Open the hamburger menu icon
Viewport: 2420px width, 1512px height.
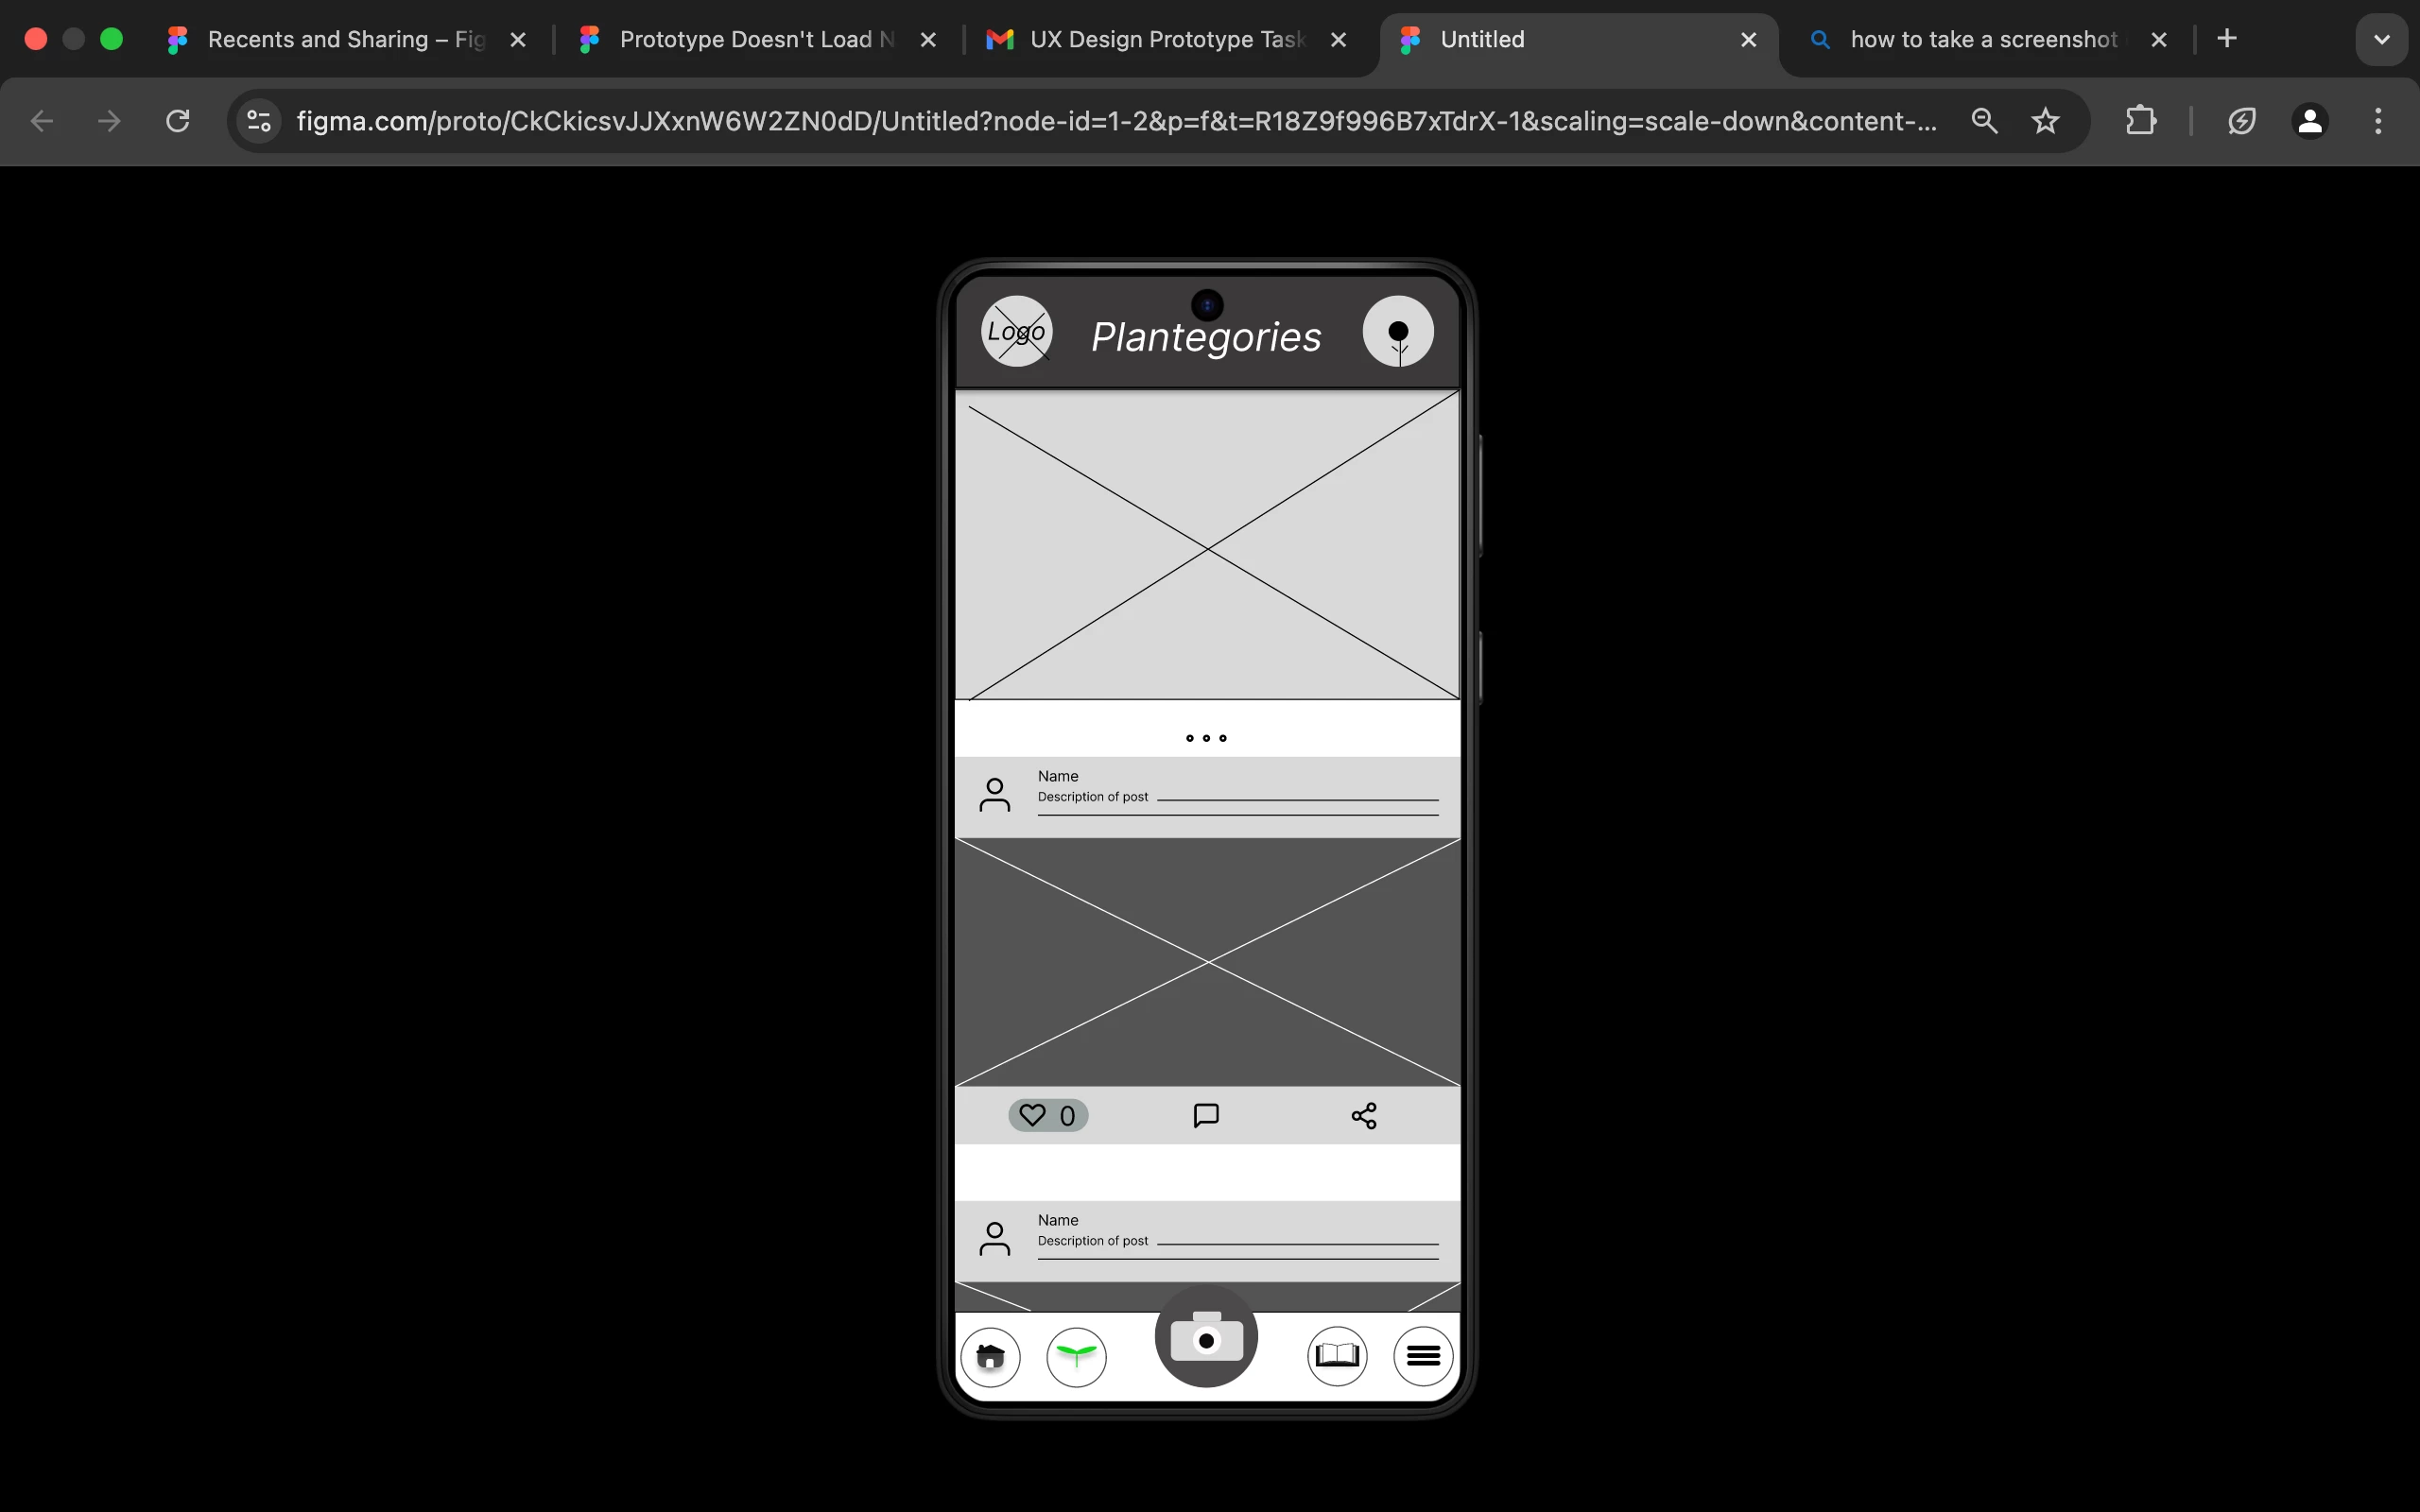point(1423,1356)
